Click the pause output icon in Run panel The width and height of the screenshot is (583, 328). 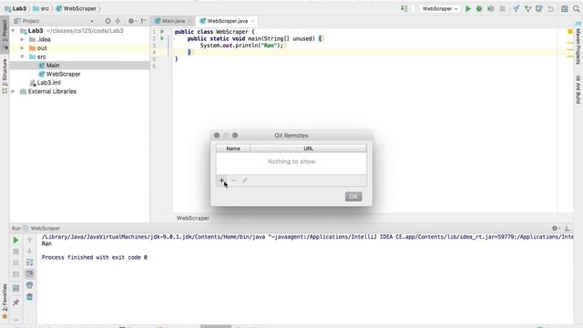(15, 263)
